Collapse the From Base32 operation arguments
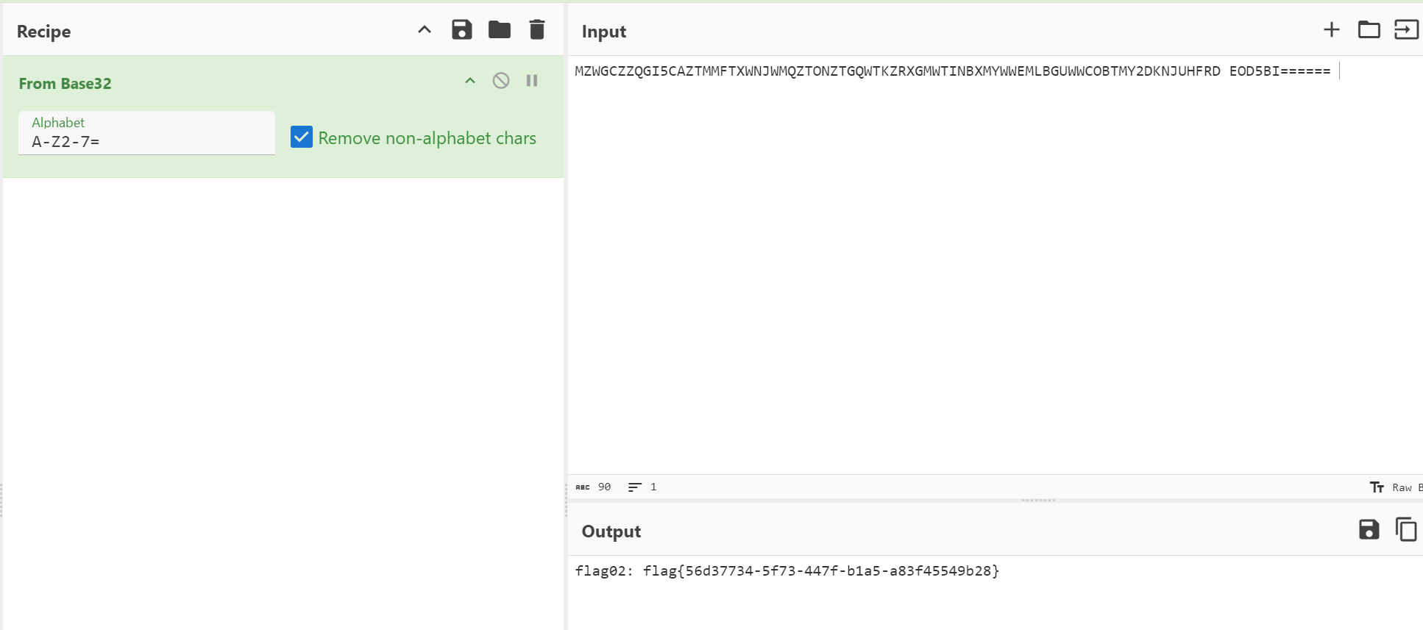 click(470, 81)
